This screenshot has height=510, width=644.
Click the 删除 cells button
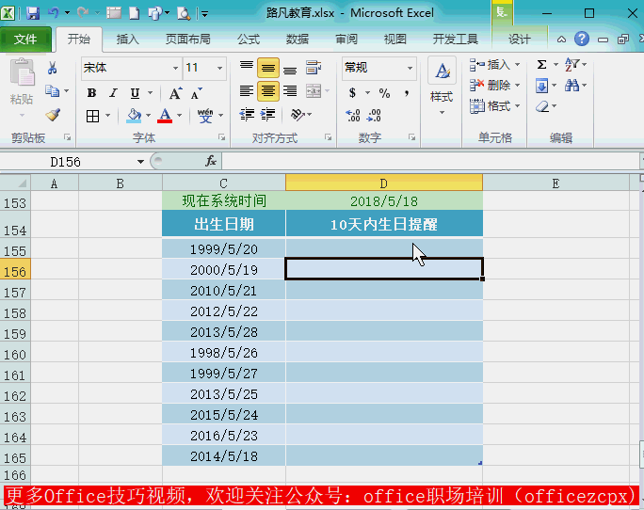point(491,86)
